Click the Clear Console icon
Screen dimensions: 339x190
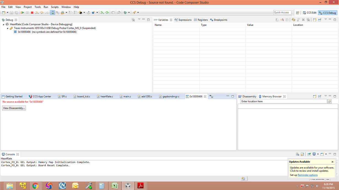click(298, 154)
